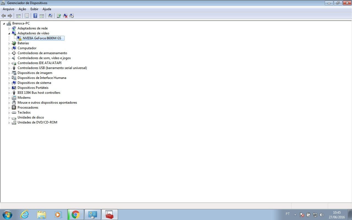Select Unidades de DVD/CD-ROM category
This screenshot has width=352, height=220.
coord(37,122)
